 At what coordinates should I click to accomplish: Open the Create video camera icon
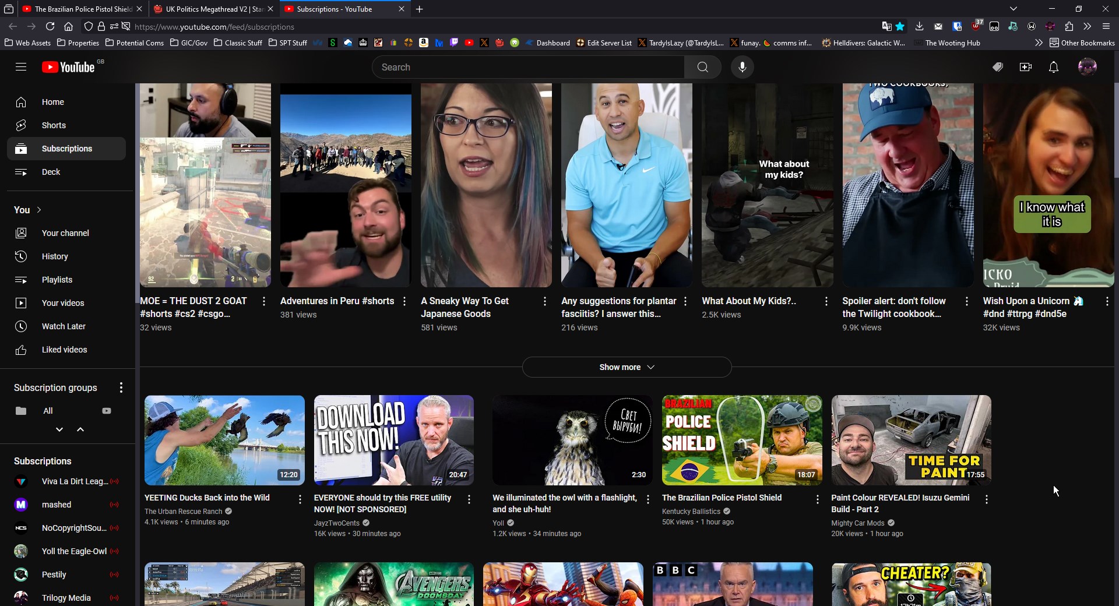1026,67
